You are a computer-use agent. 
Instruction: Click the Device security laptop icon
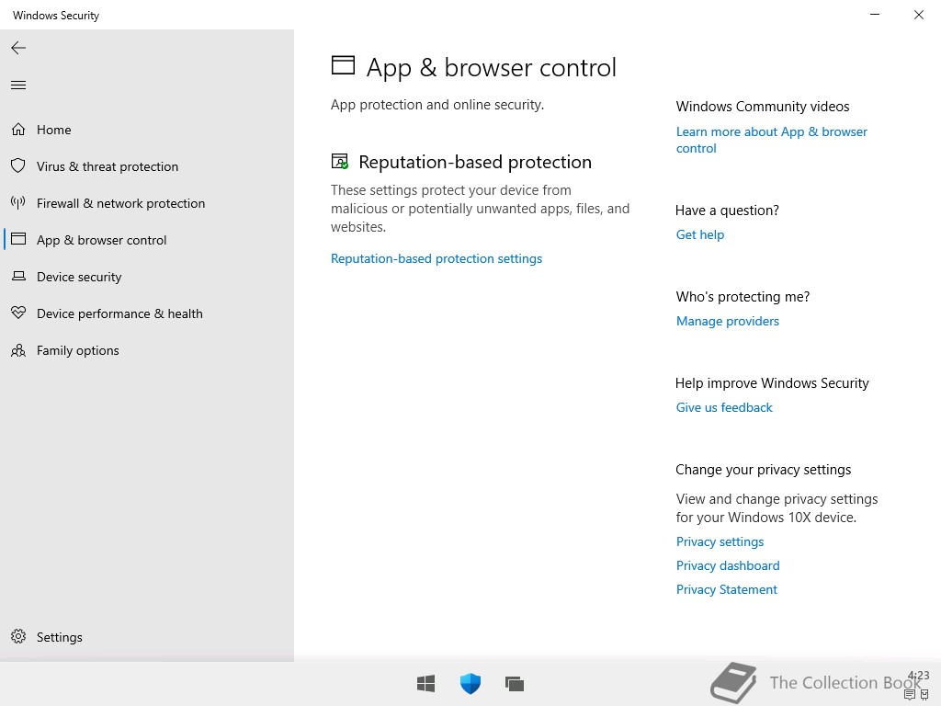tap(18, 276)
